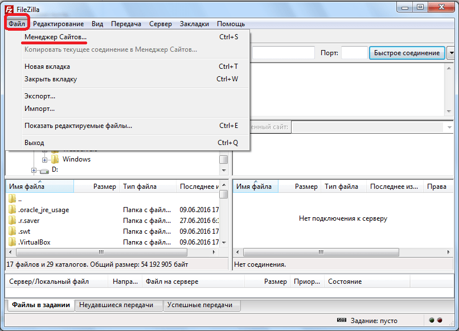Switch to the Успешные передачи tab
Viewport: 459px width, 331px height.
click(x=199, y=305)
